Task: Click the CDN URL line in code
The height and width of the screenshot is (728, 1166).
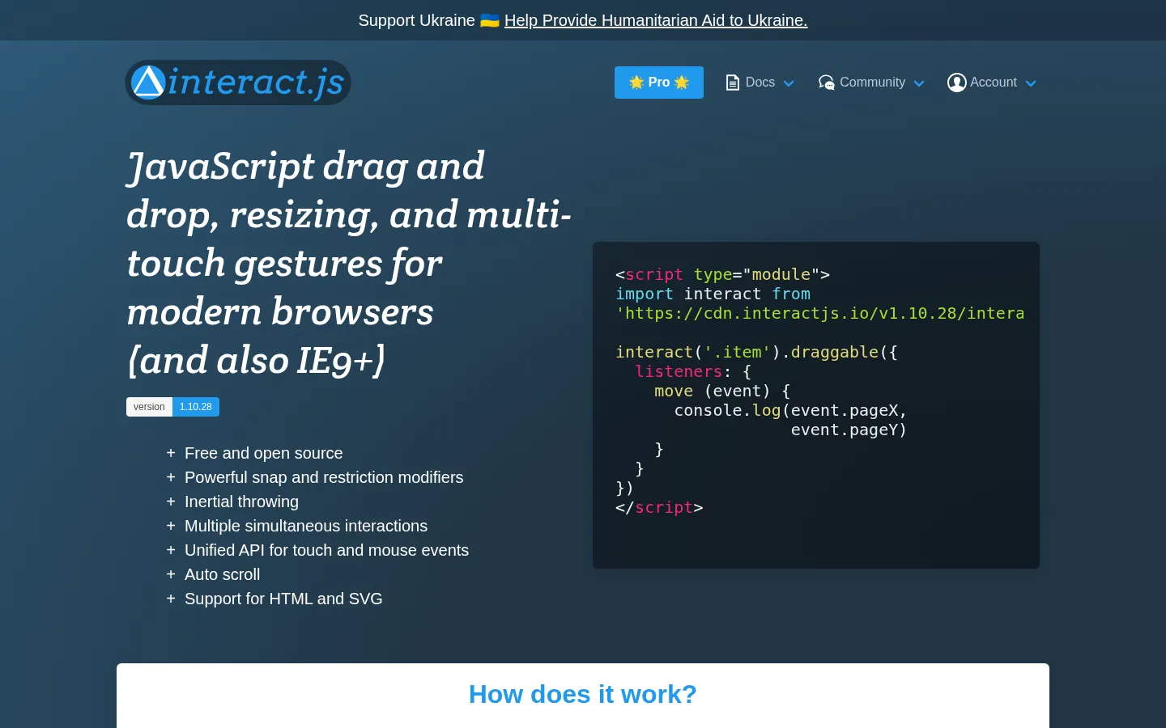Action: point(819,313)
